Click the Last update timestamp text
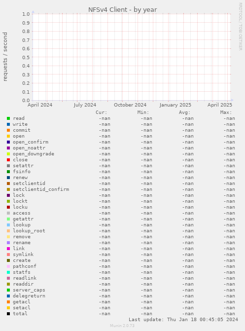245x331 pixels. [183, 319]
